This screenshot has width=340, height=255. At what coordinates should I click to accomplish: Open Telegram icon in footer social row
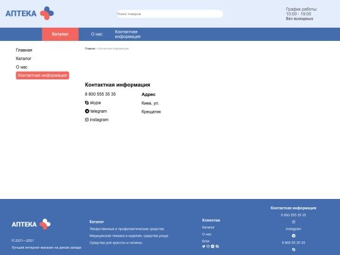(x=213, y=246)
